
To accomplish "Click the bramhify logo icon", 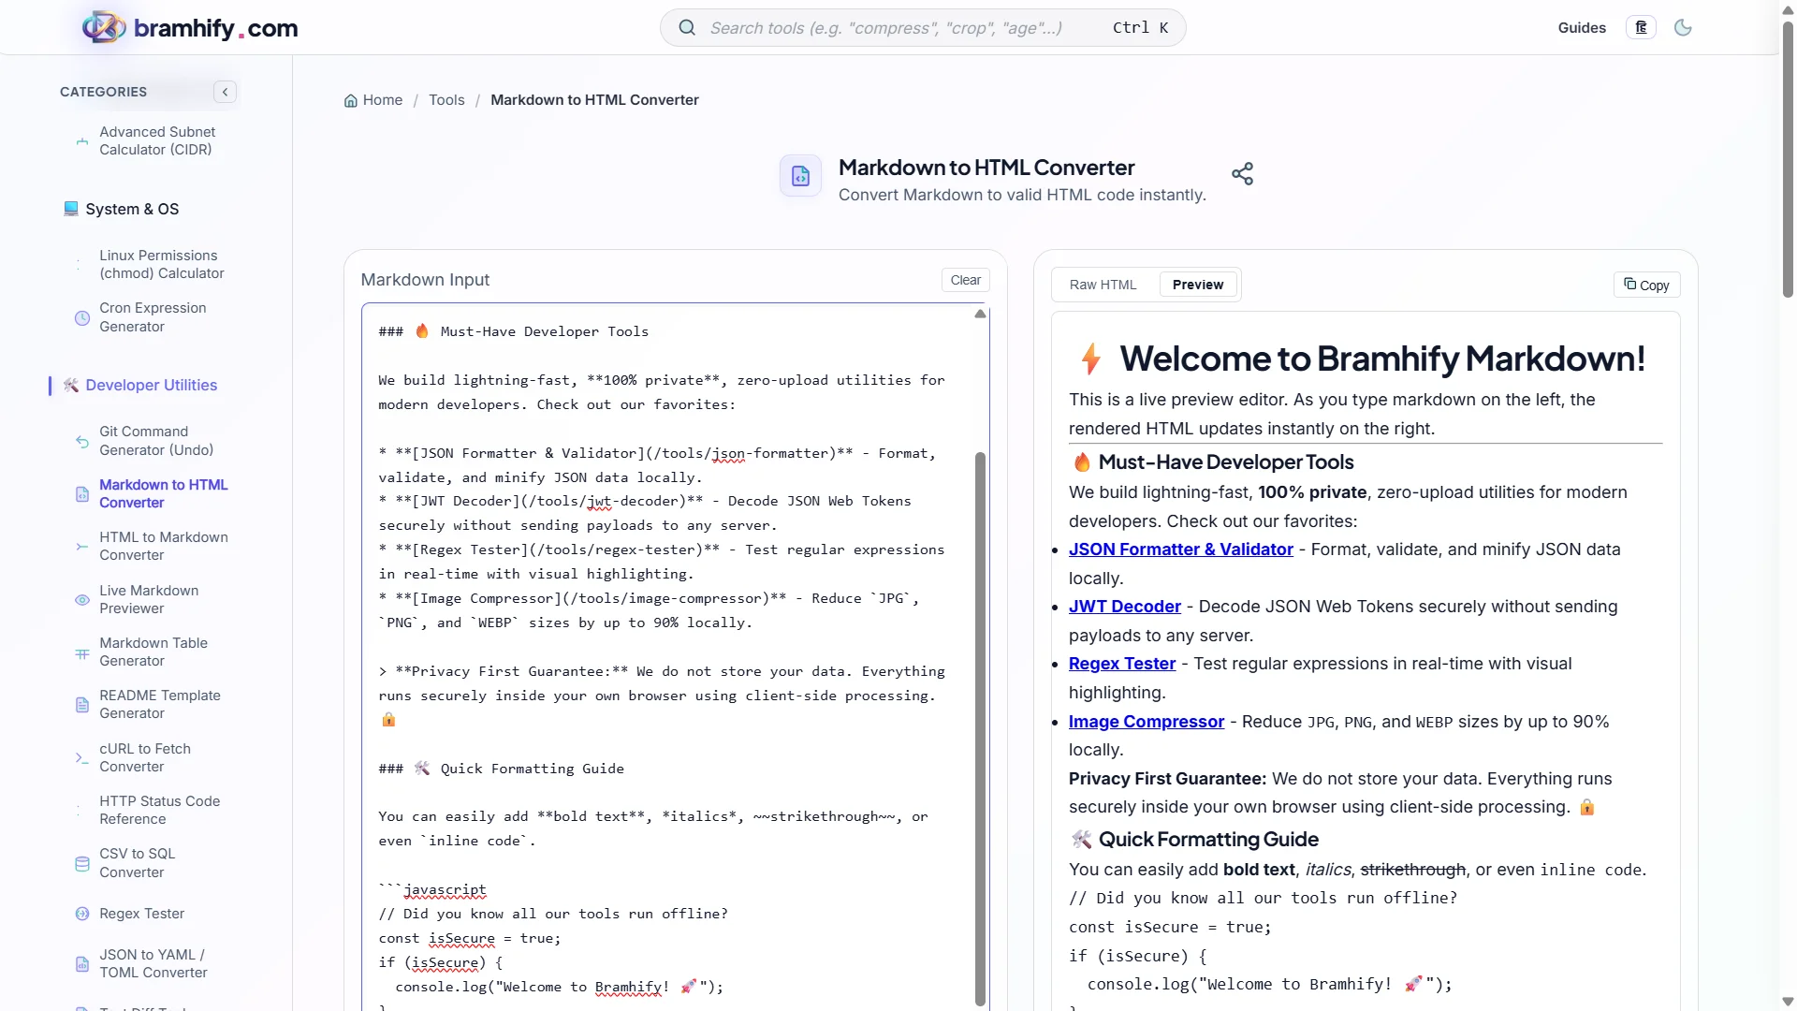I will 104,27.
